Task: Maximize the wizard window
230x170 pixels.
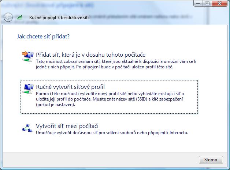Action: click(x=207, y=4)
